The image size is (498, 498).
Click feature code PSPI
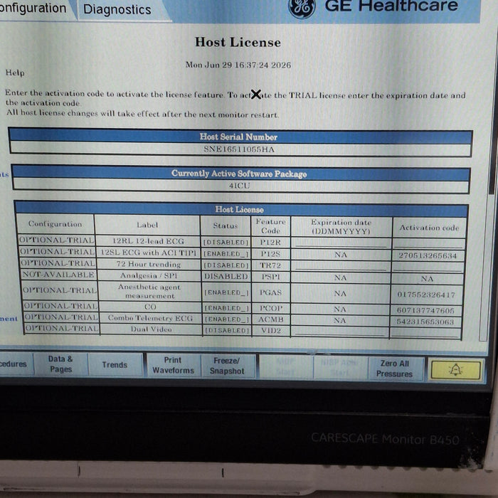270,277
